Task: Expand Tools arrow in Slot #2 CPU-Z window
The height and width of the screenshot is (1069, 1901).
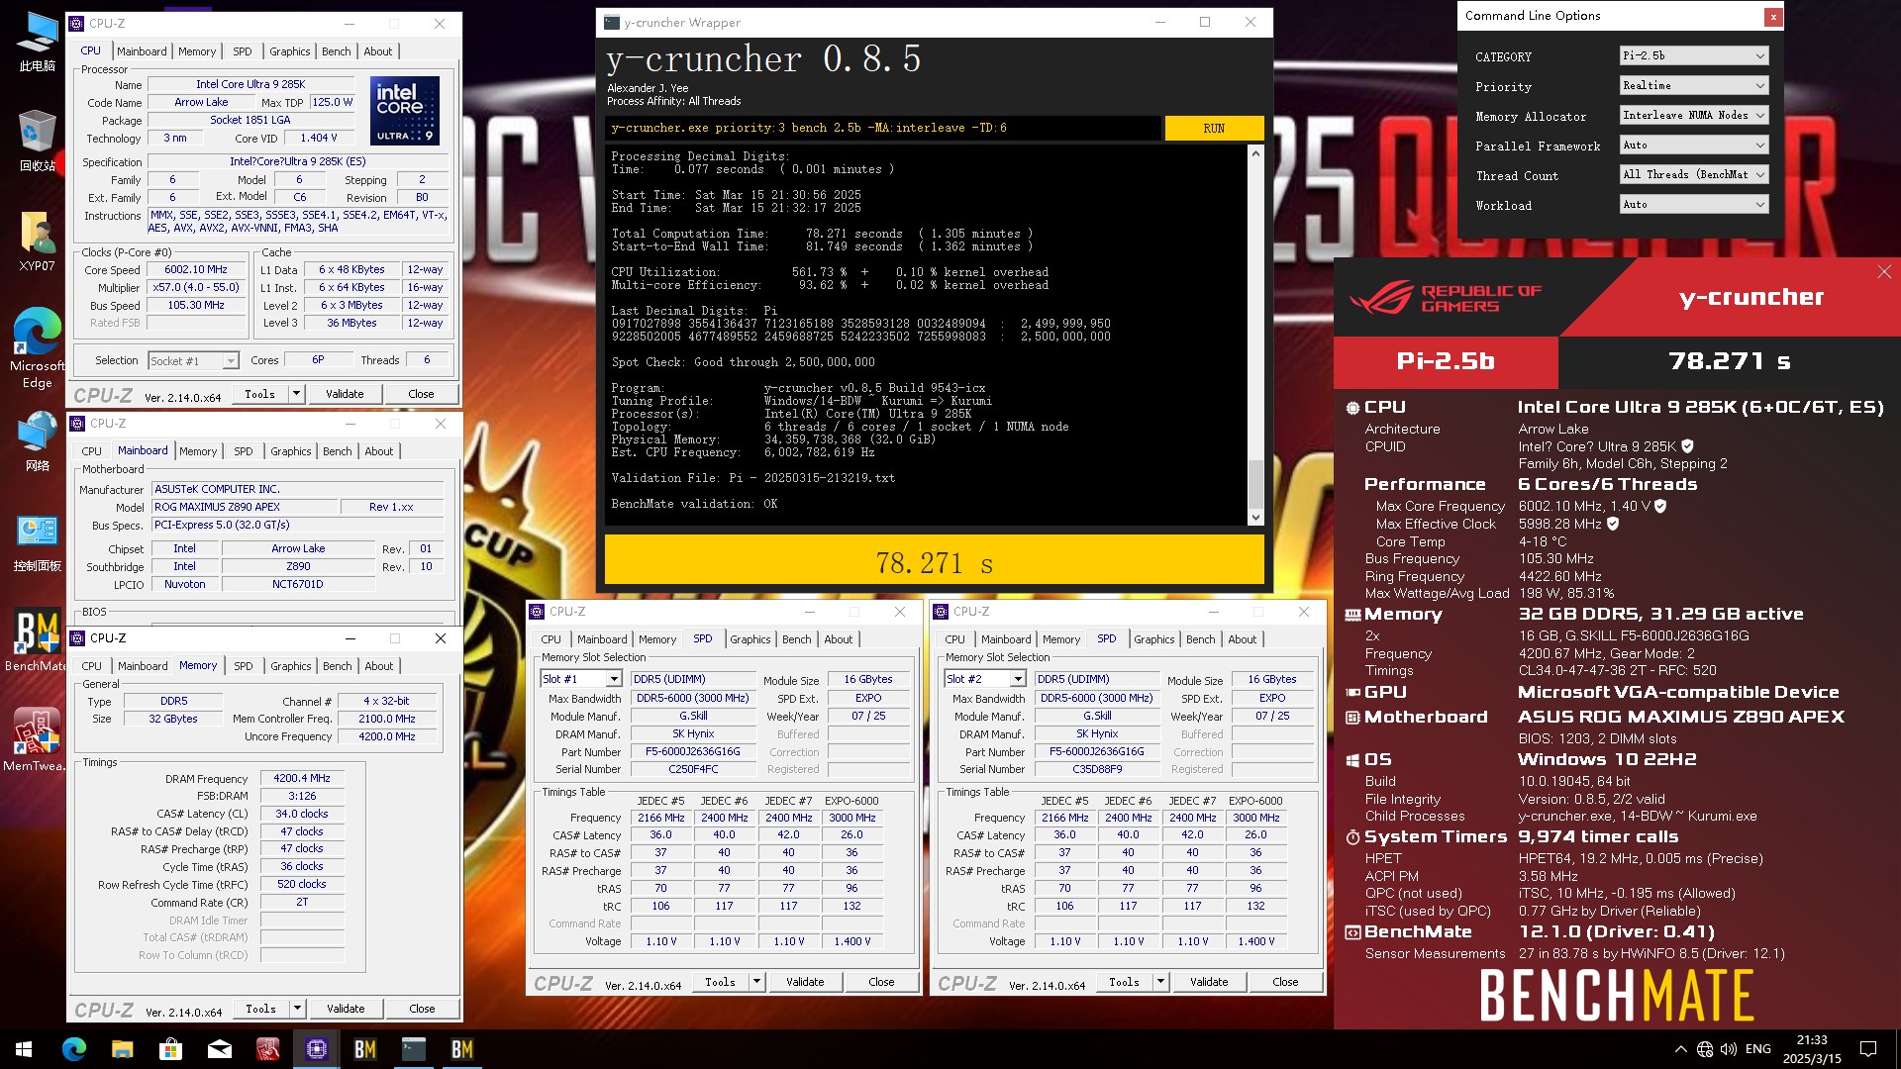Action: pos(1160,982)
